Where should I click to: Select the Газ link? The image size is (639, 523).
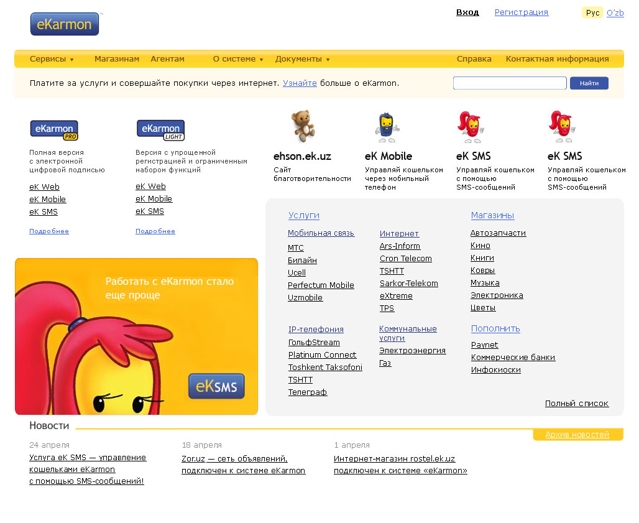[x=385, y=363]
